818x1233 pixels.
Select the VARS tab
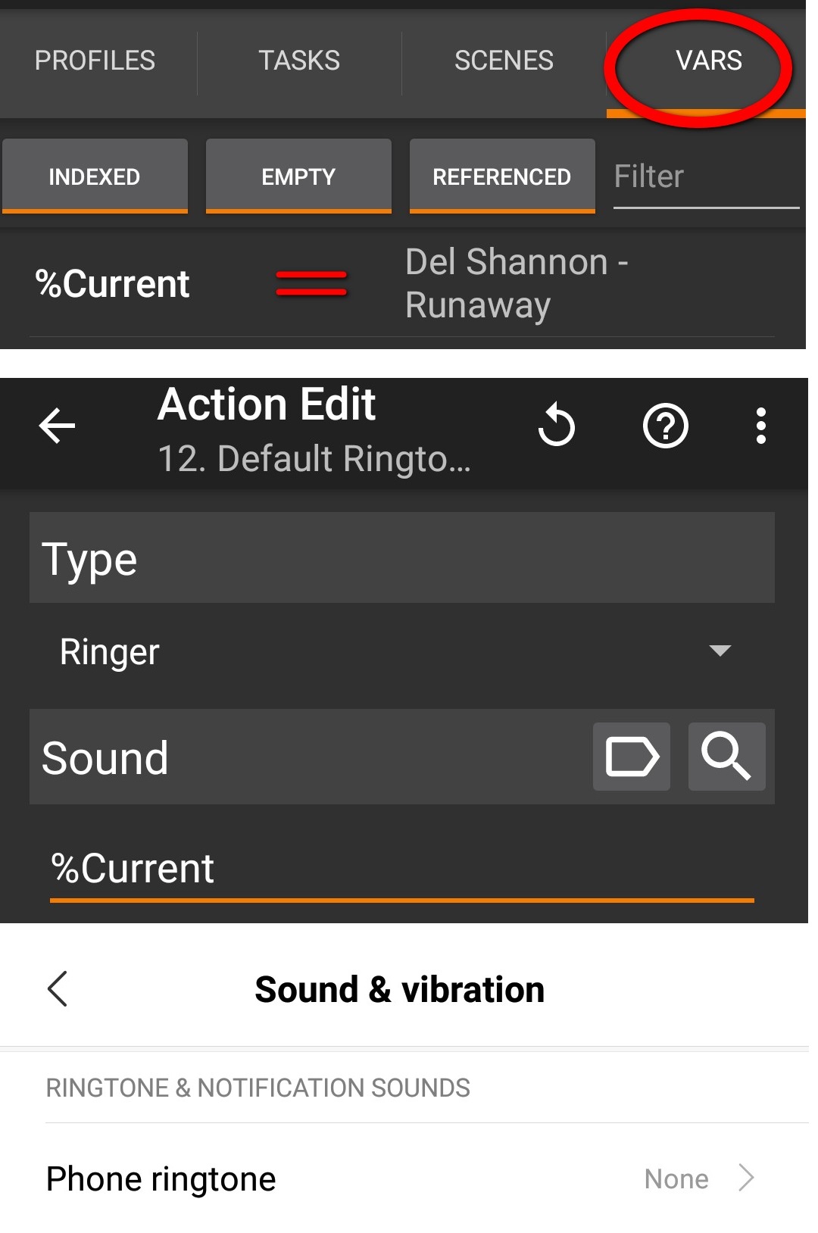[x=708, y=61]
